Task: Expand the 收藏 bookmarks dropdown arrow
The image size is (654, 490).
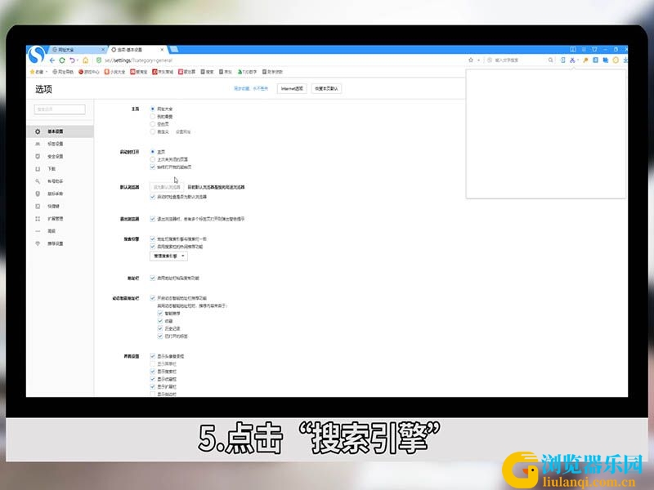Action: [x=47, y=72]
